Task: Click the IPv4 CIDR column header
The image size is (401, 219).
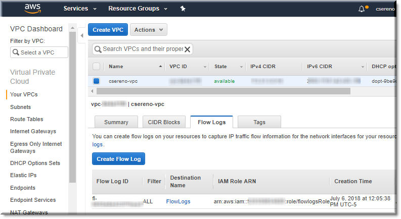Action: pos(263,67)
